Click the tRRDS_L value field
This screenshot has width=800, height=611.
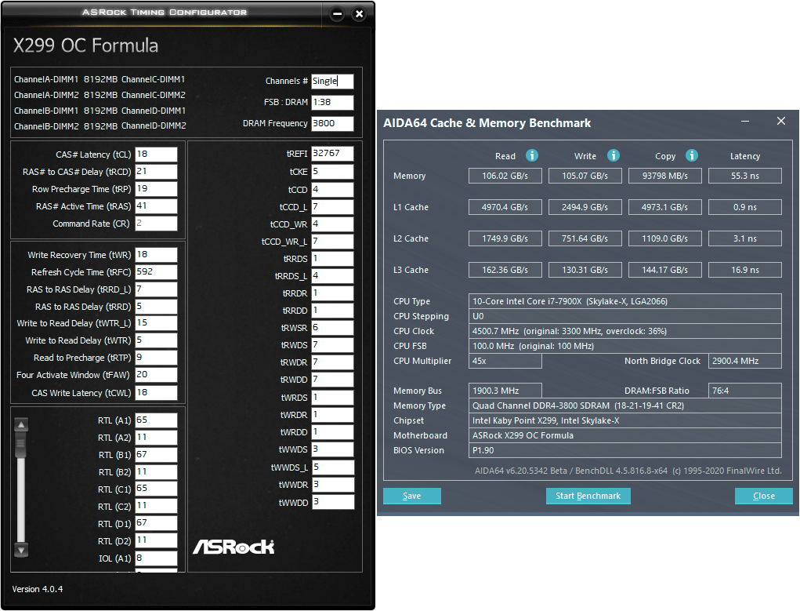[332, 276]
